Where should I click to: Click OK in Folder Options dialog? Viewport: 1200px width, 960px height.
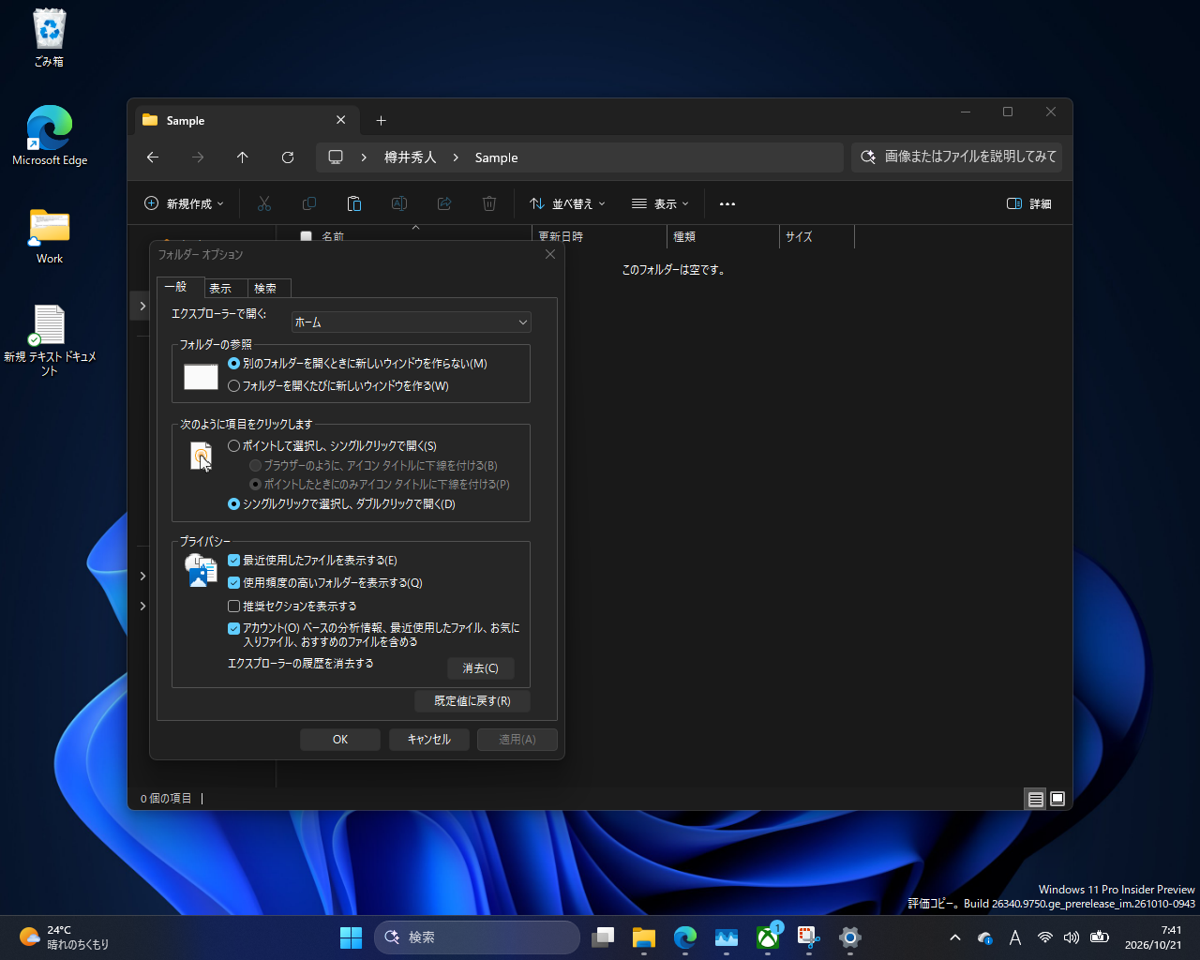(x=340, y=740)
